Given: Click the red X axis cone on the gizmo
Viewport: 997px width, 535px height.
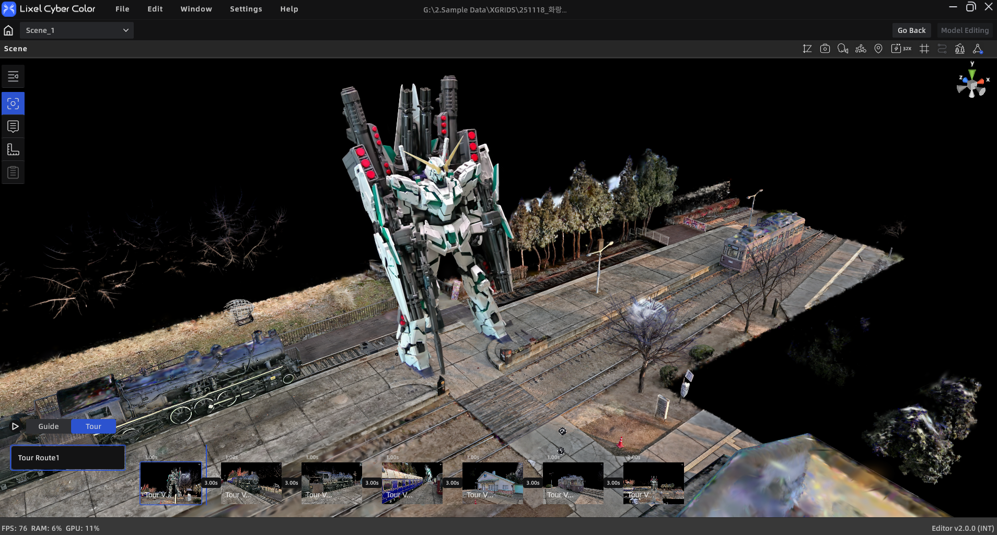Looking at the screenshot, I should 981,81.
